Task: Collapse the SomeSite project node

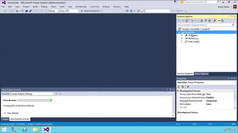Action: [179, 32]
